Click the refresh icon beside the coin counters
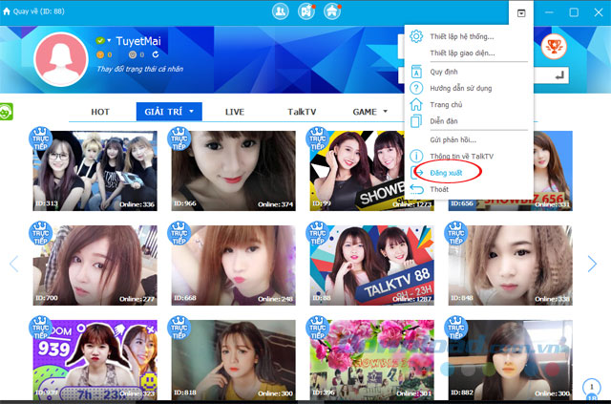The height and width of the screenshot is (404, 611). [x=156, y=54]
